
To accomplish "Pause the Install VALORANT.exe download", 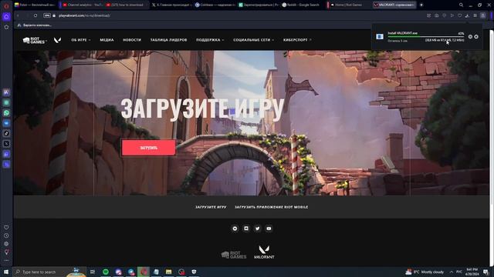I will [470, 37].
